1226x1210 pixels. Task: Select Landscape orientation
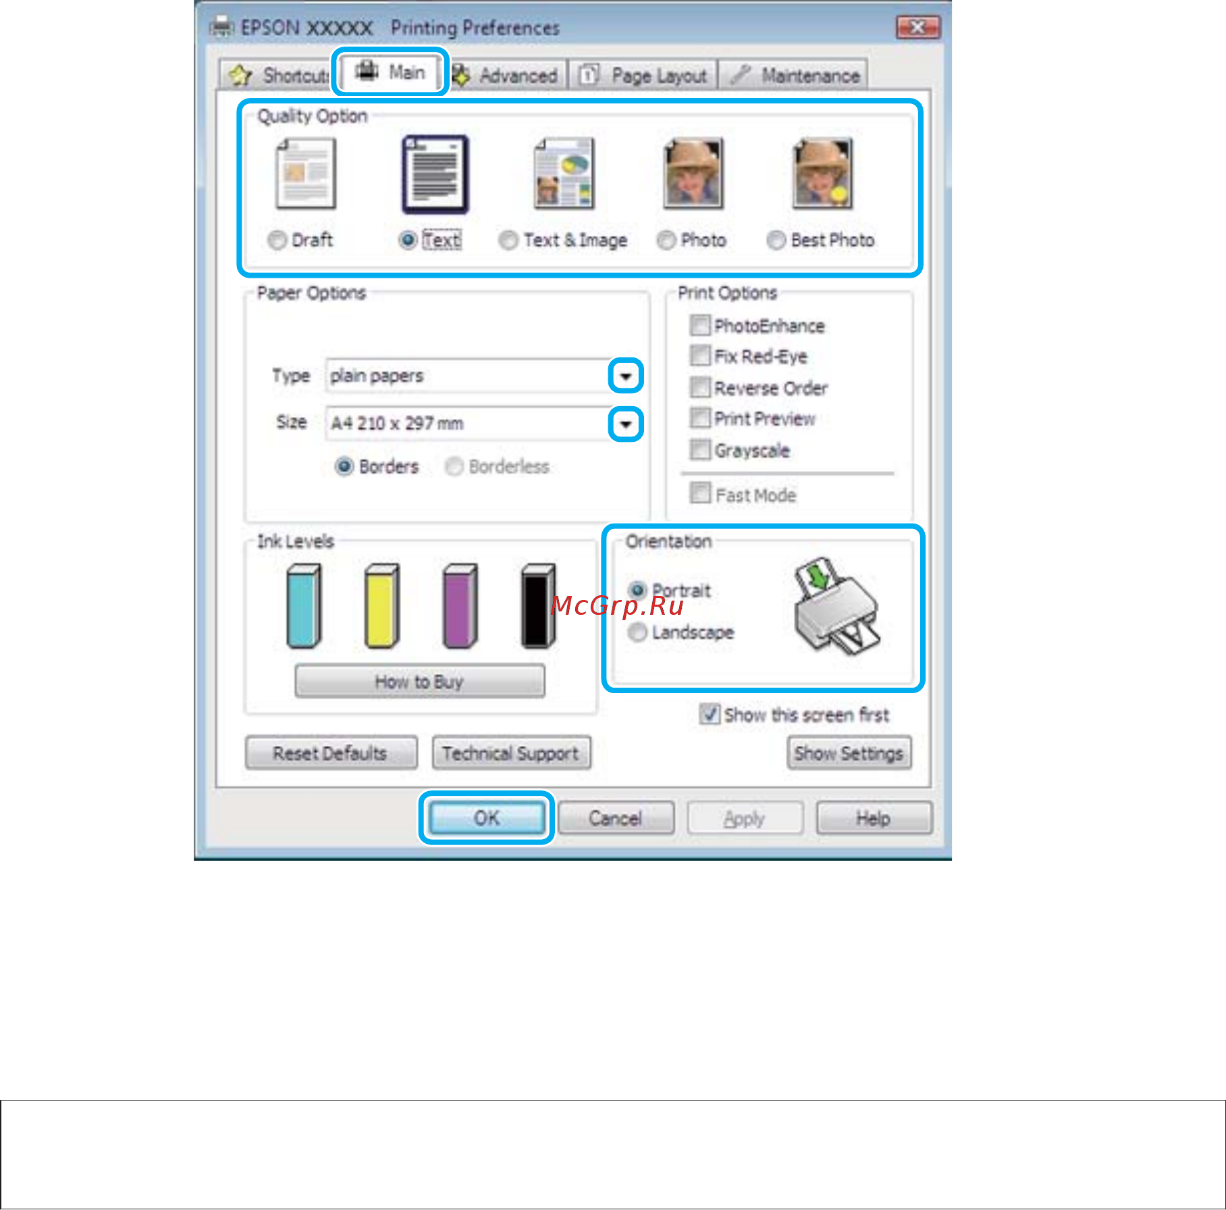tap(637, 632)
